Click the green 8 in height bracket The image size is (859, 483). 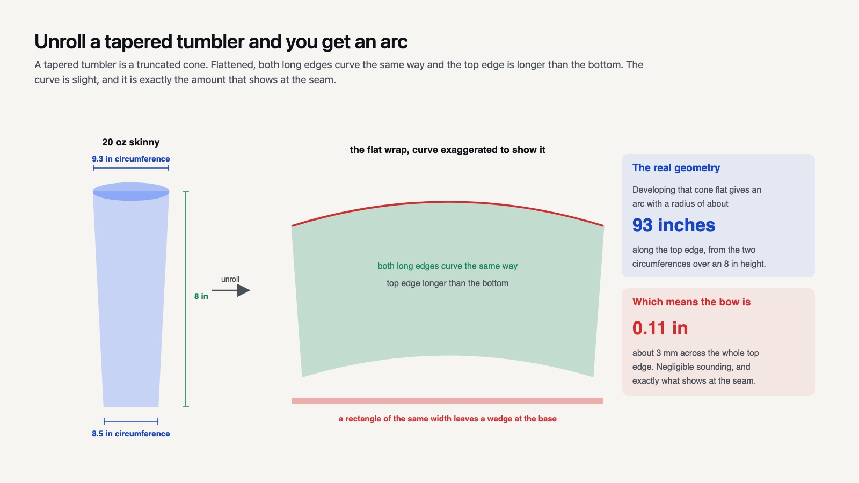point(186,299)
